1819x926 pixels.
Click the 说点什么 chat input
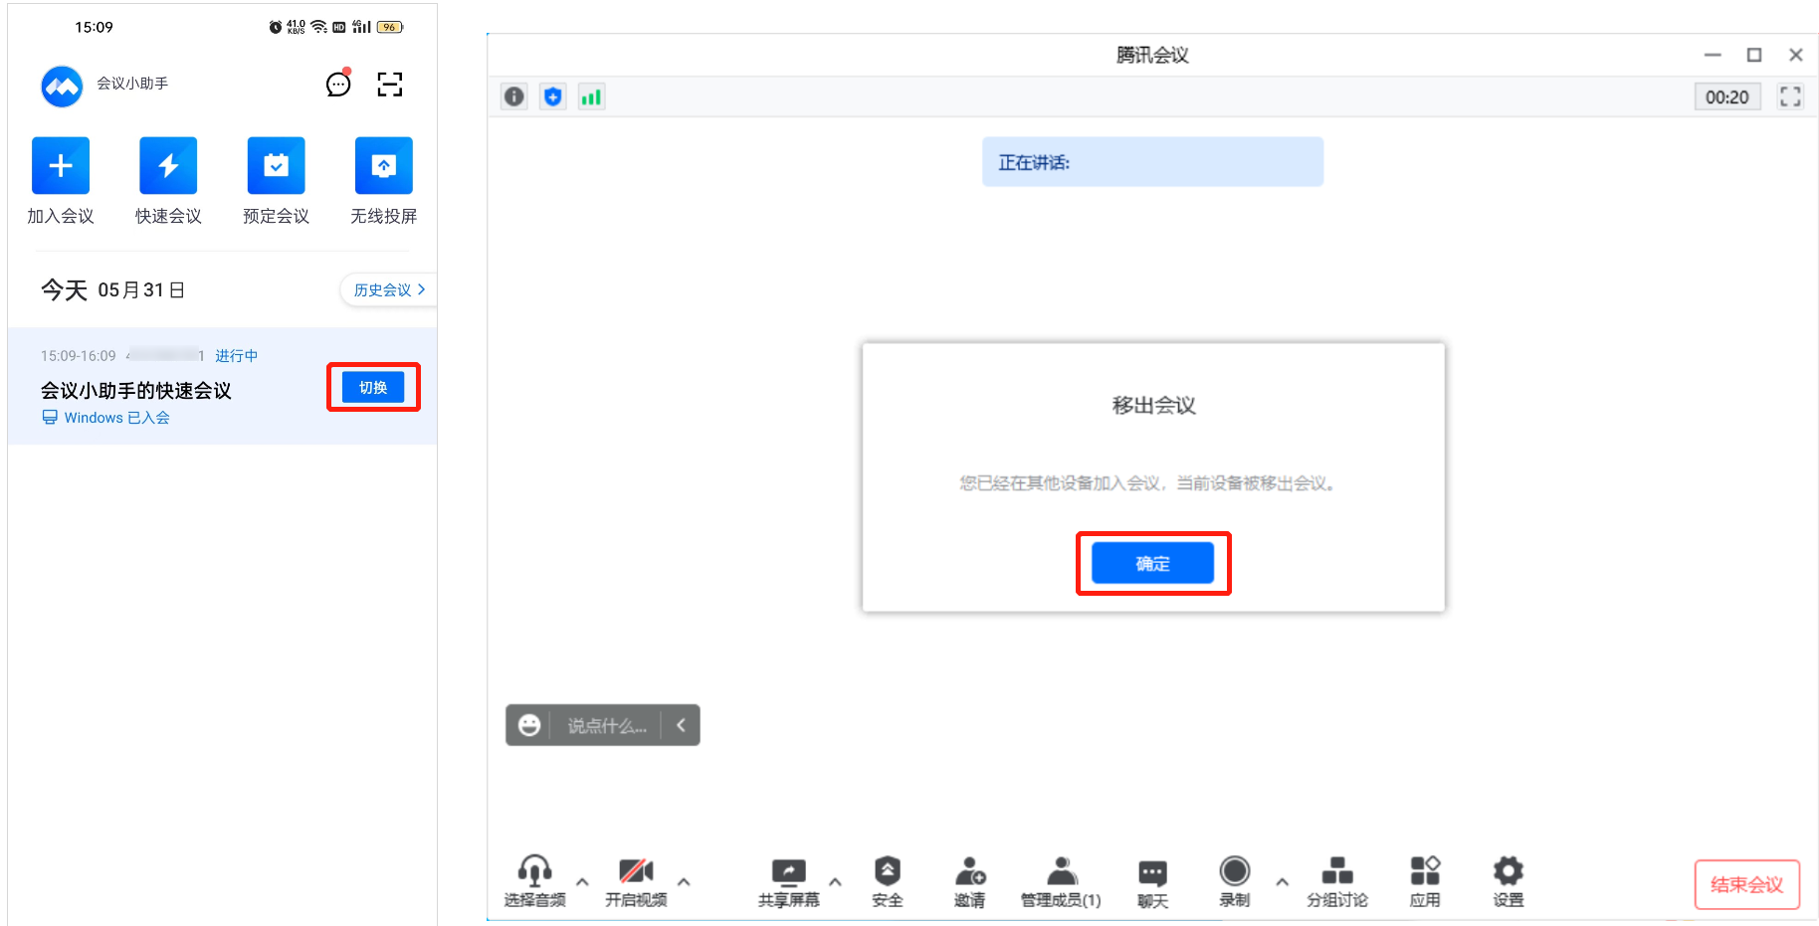pos(607,726)
